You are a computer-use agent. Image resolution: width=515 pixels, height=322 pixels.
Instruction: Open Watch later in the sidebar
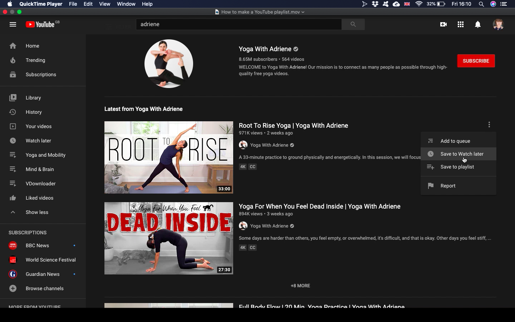pos(43,141)
